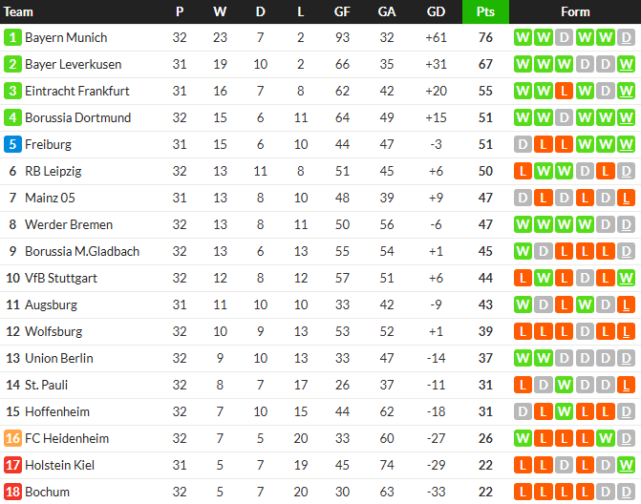
Task: Click Holstein Kiel's red position 17 badge
Action: coord(12,465)
